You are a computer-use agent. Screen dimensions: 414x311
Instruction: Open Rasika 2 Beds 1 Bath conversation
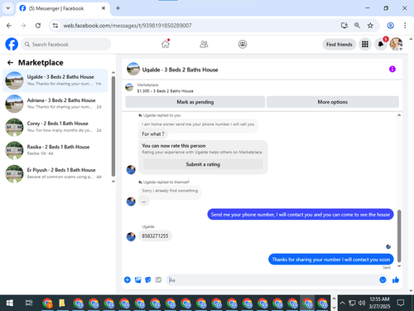coord(55,150)
